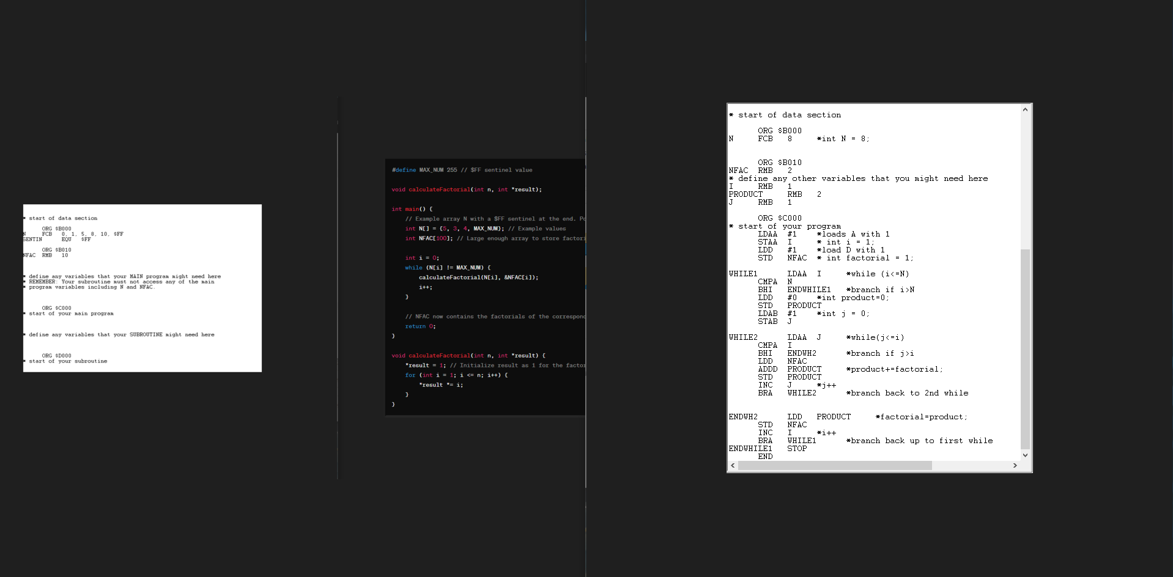Select the return 0; statement

tap(420, 326)
